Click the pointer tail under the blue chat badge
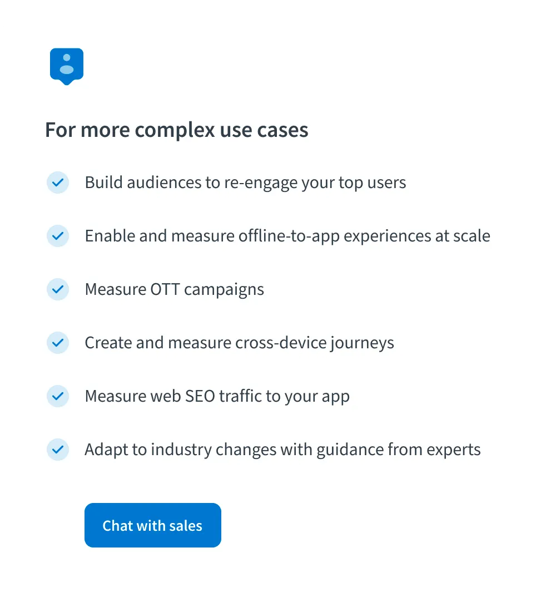This screenshot has width=536, height=592. (x=67, y=83)
